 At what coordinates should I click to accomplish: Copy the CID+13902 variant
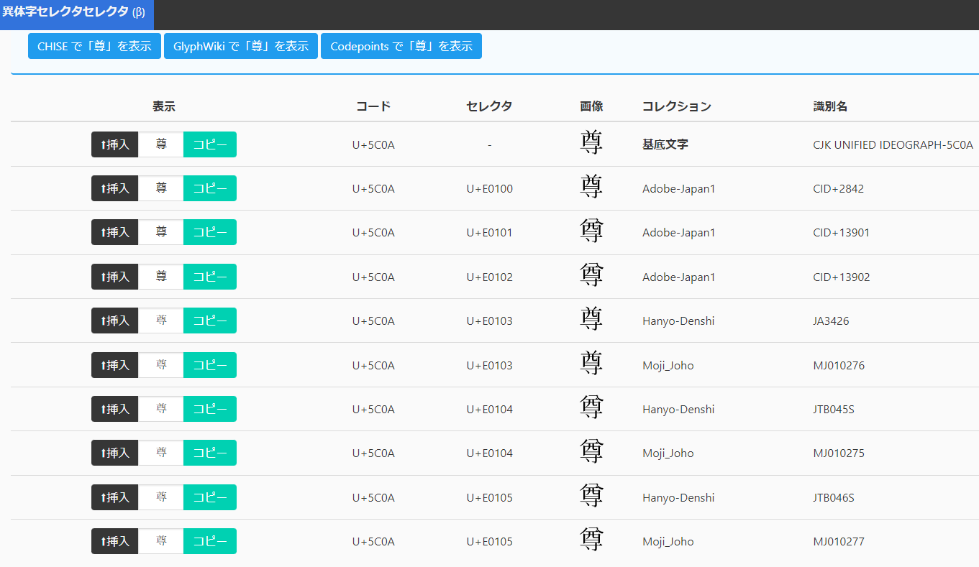pyautogui.click(x=210, y=277)
